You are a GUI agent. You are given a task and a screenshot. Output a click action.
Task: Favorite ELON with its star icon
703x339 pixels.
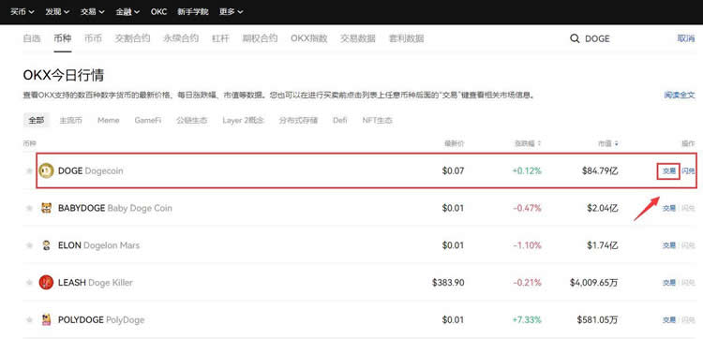(x=30, y=245)
